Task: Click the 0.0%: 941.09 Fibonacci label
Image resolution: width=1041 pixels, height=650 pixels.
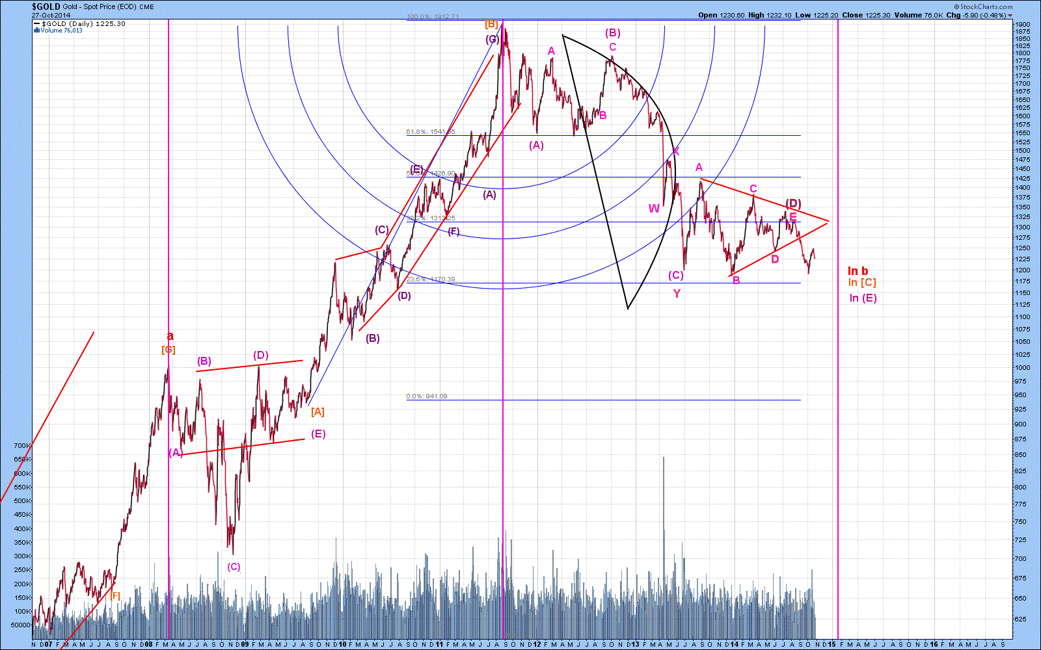Action: (427, 396)
